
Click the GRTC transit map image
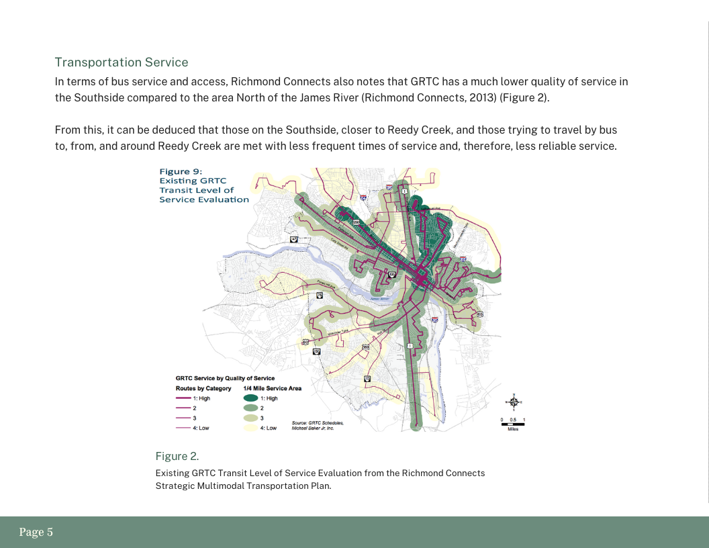coord(342,300)
